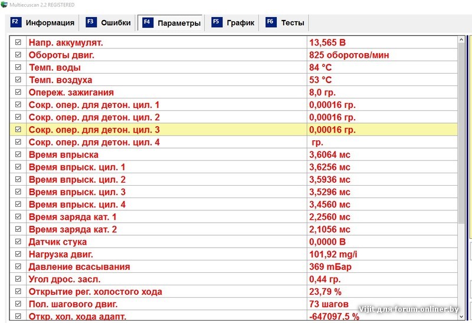
Task: Toggle the Обороты двиг. checkbox
Action: tap(18, 55)
